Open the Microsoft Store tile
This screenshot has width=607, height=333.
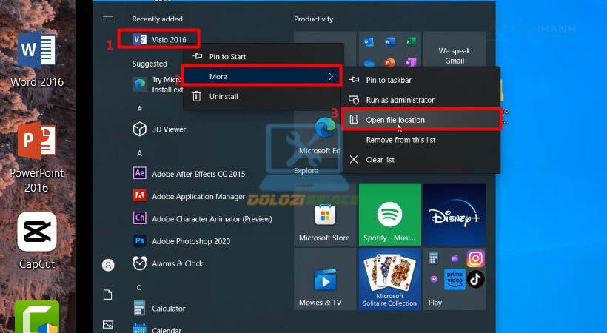[x=324, y=215]
